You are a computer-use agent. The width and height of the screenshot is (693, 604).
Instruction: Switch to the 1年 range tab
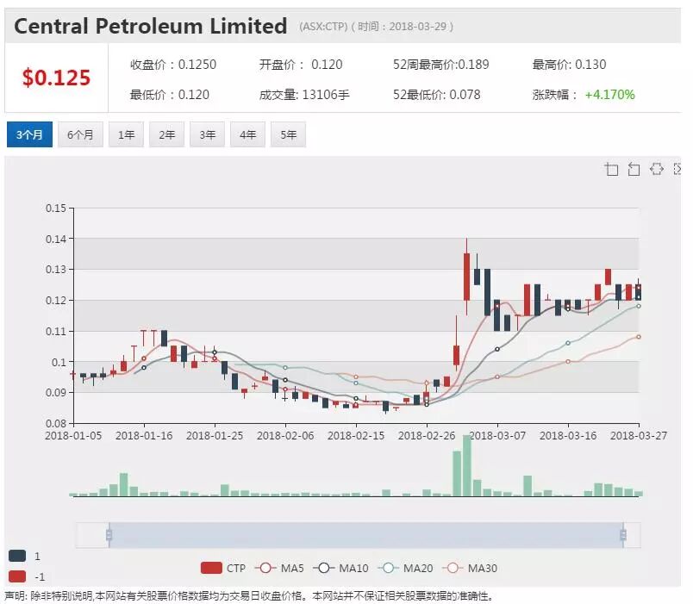coord(126,134)
